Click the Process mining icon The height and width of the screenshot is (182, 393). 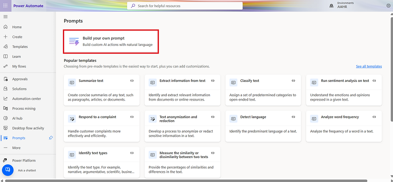[x=6, y=109]
